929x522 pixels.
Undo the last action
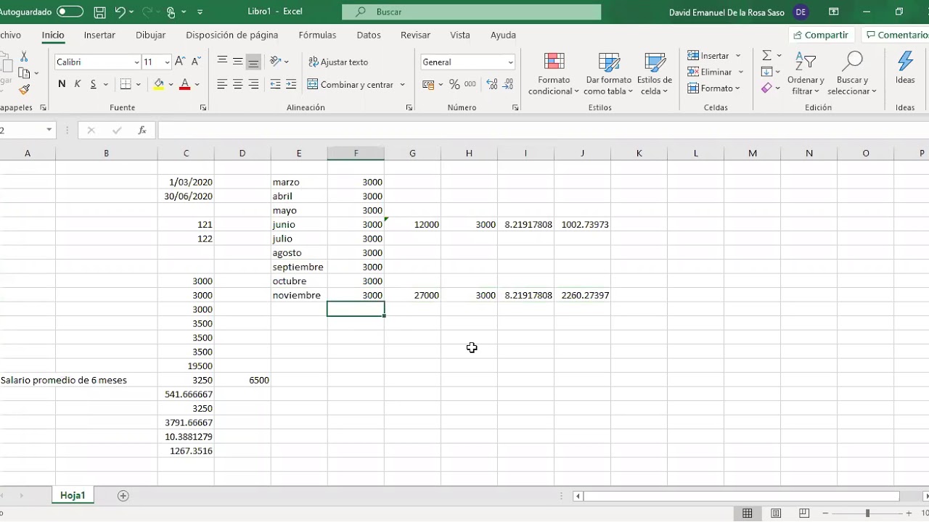(120, 12)
